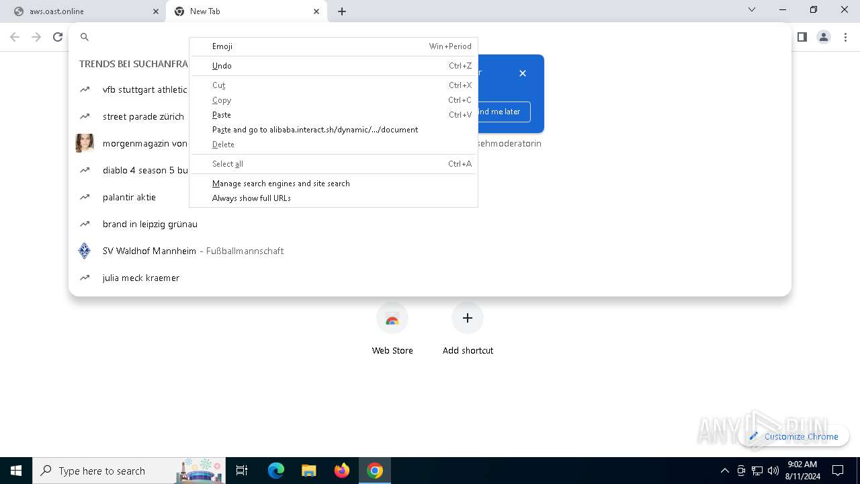Toggle Always show full URLs
The image size is (860, 484).
(334, 198)
